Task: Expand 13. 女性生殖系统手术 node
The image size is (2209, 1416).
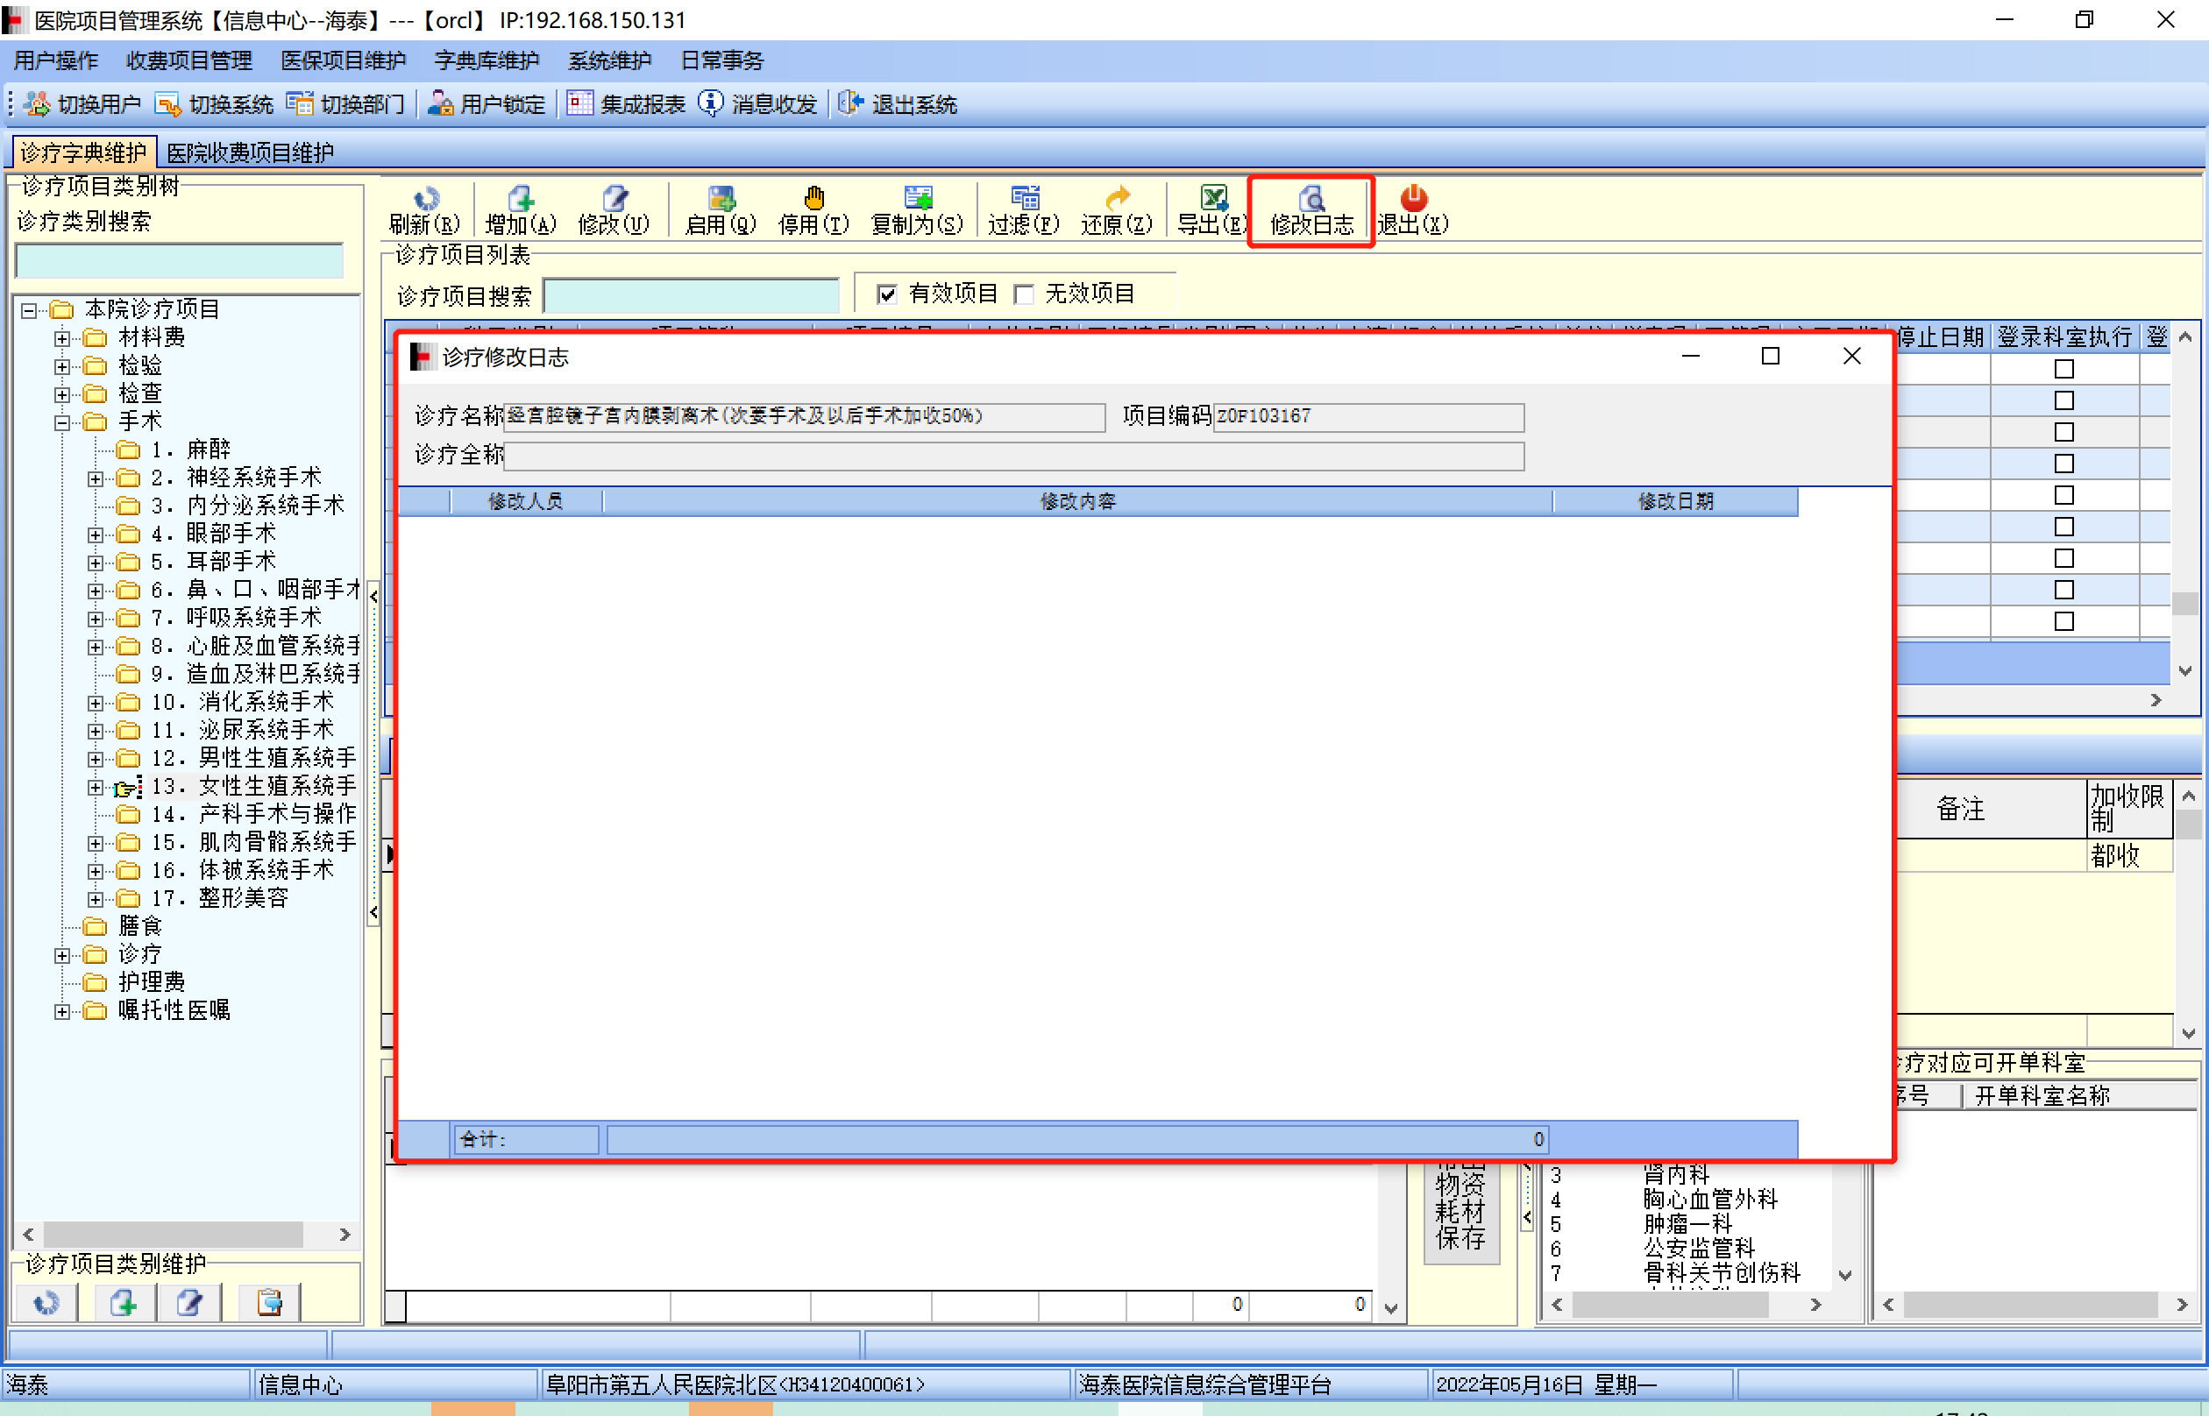Action: (96, 787)
